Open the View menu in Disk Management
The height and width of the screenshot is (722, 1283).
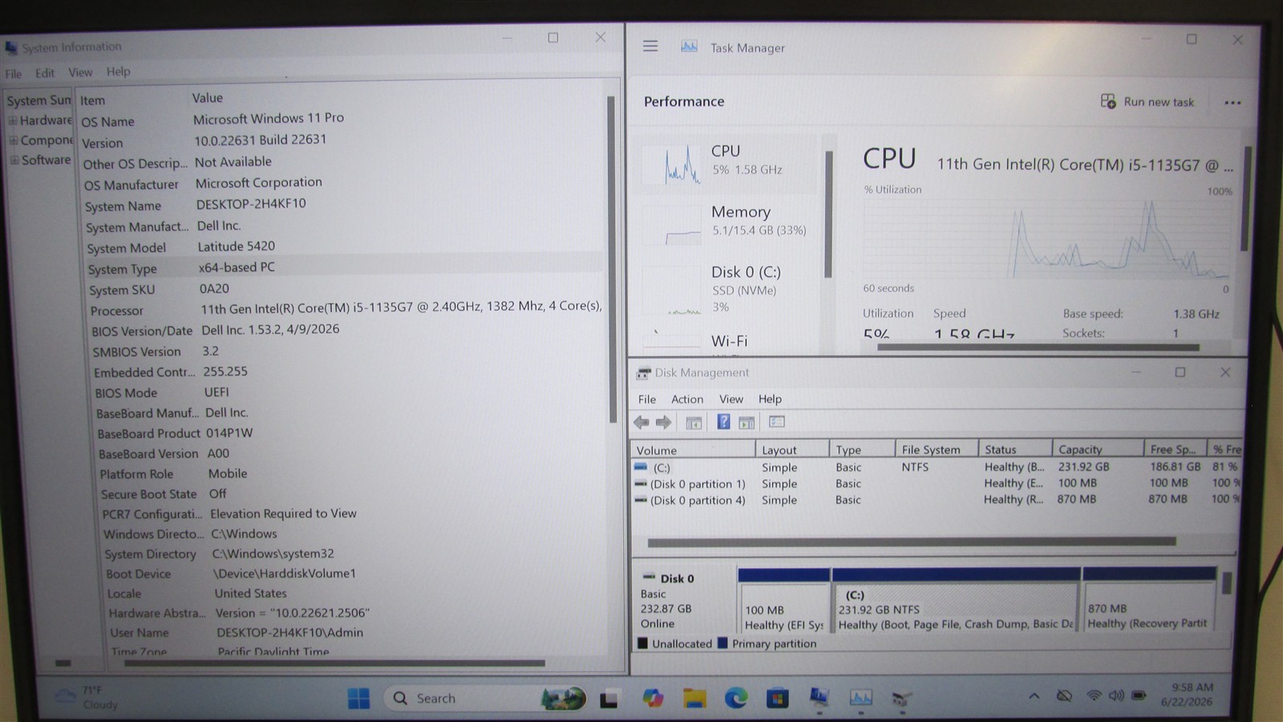[x=731, y=399]
